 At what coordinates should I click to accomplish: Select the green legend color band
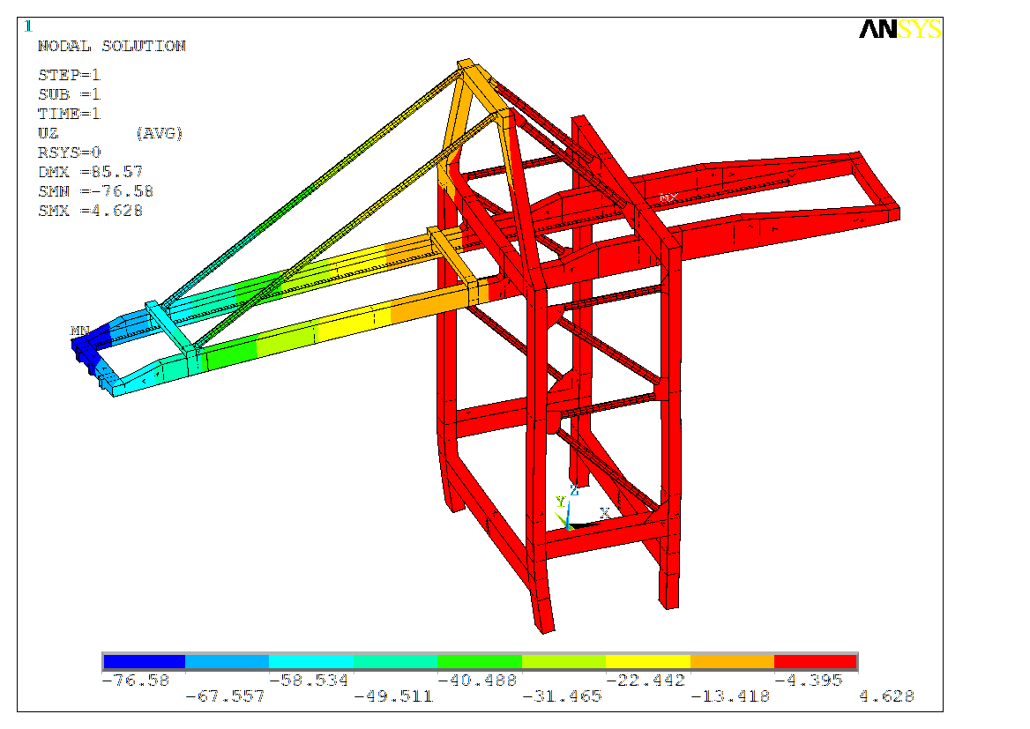480,661
